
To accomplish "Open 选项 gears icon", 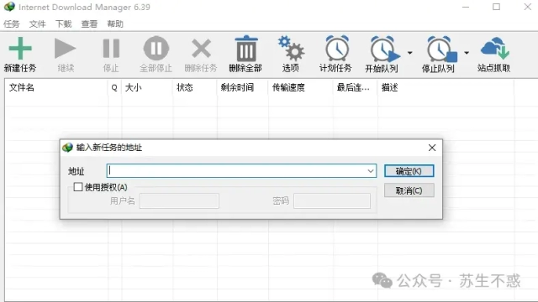I will pos(291,49).
